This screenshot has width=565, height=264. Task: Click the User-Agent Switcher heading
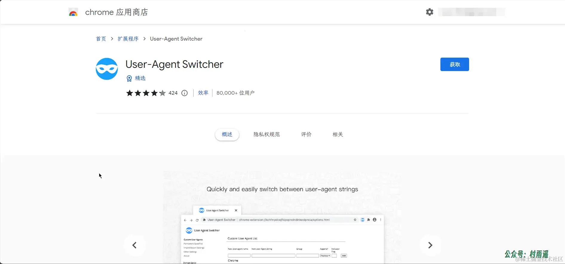coord(174,64)
